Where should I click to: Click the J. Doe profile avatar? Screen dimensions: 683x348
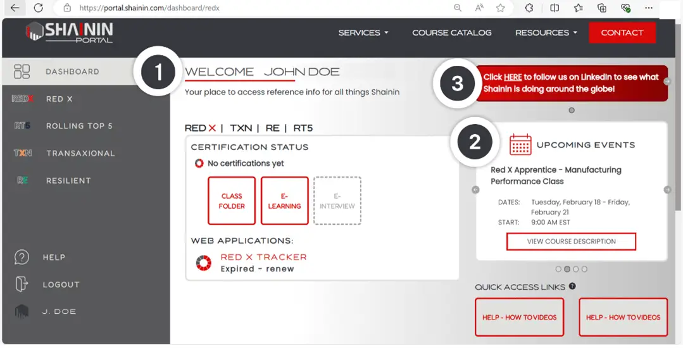22,311
